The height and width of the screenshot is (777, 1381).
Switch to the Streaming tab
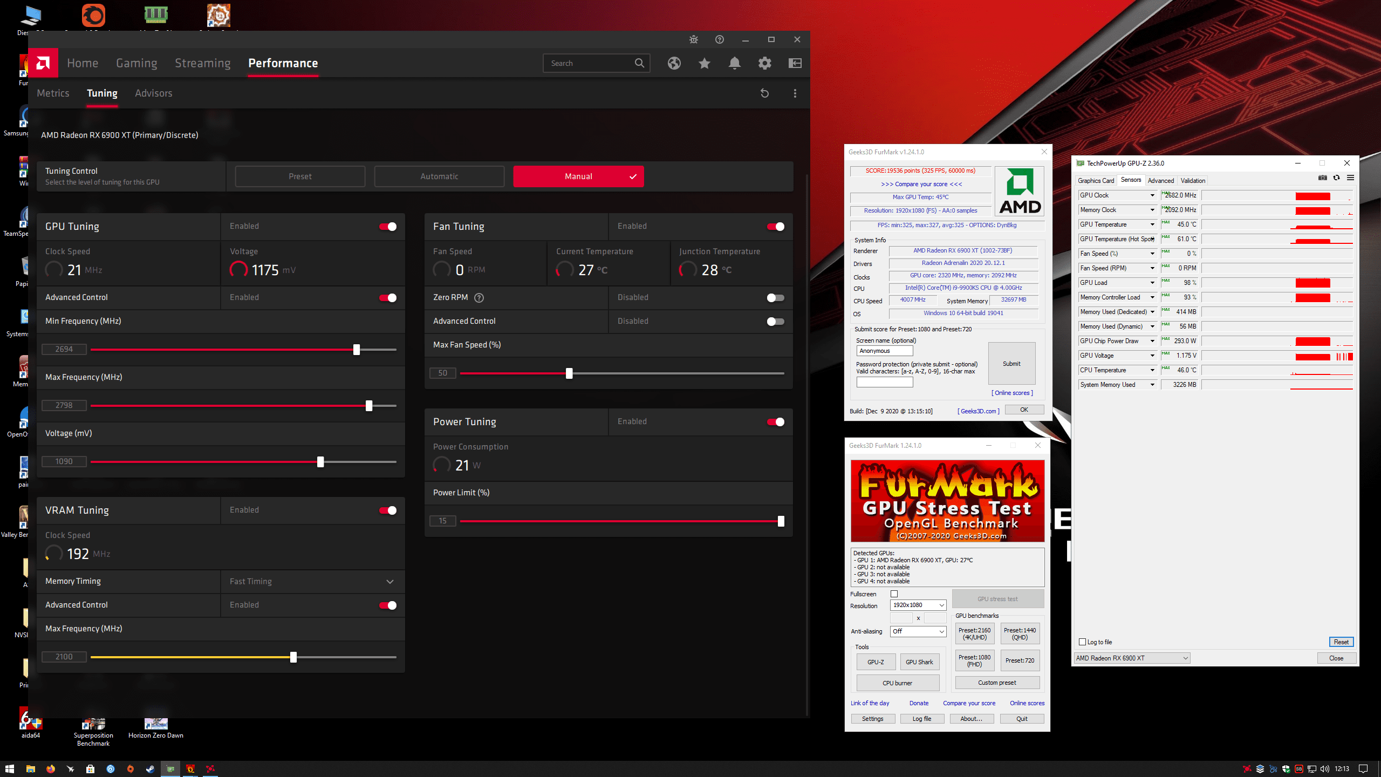tap(203, 63)
